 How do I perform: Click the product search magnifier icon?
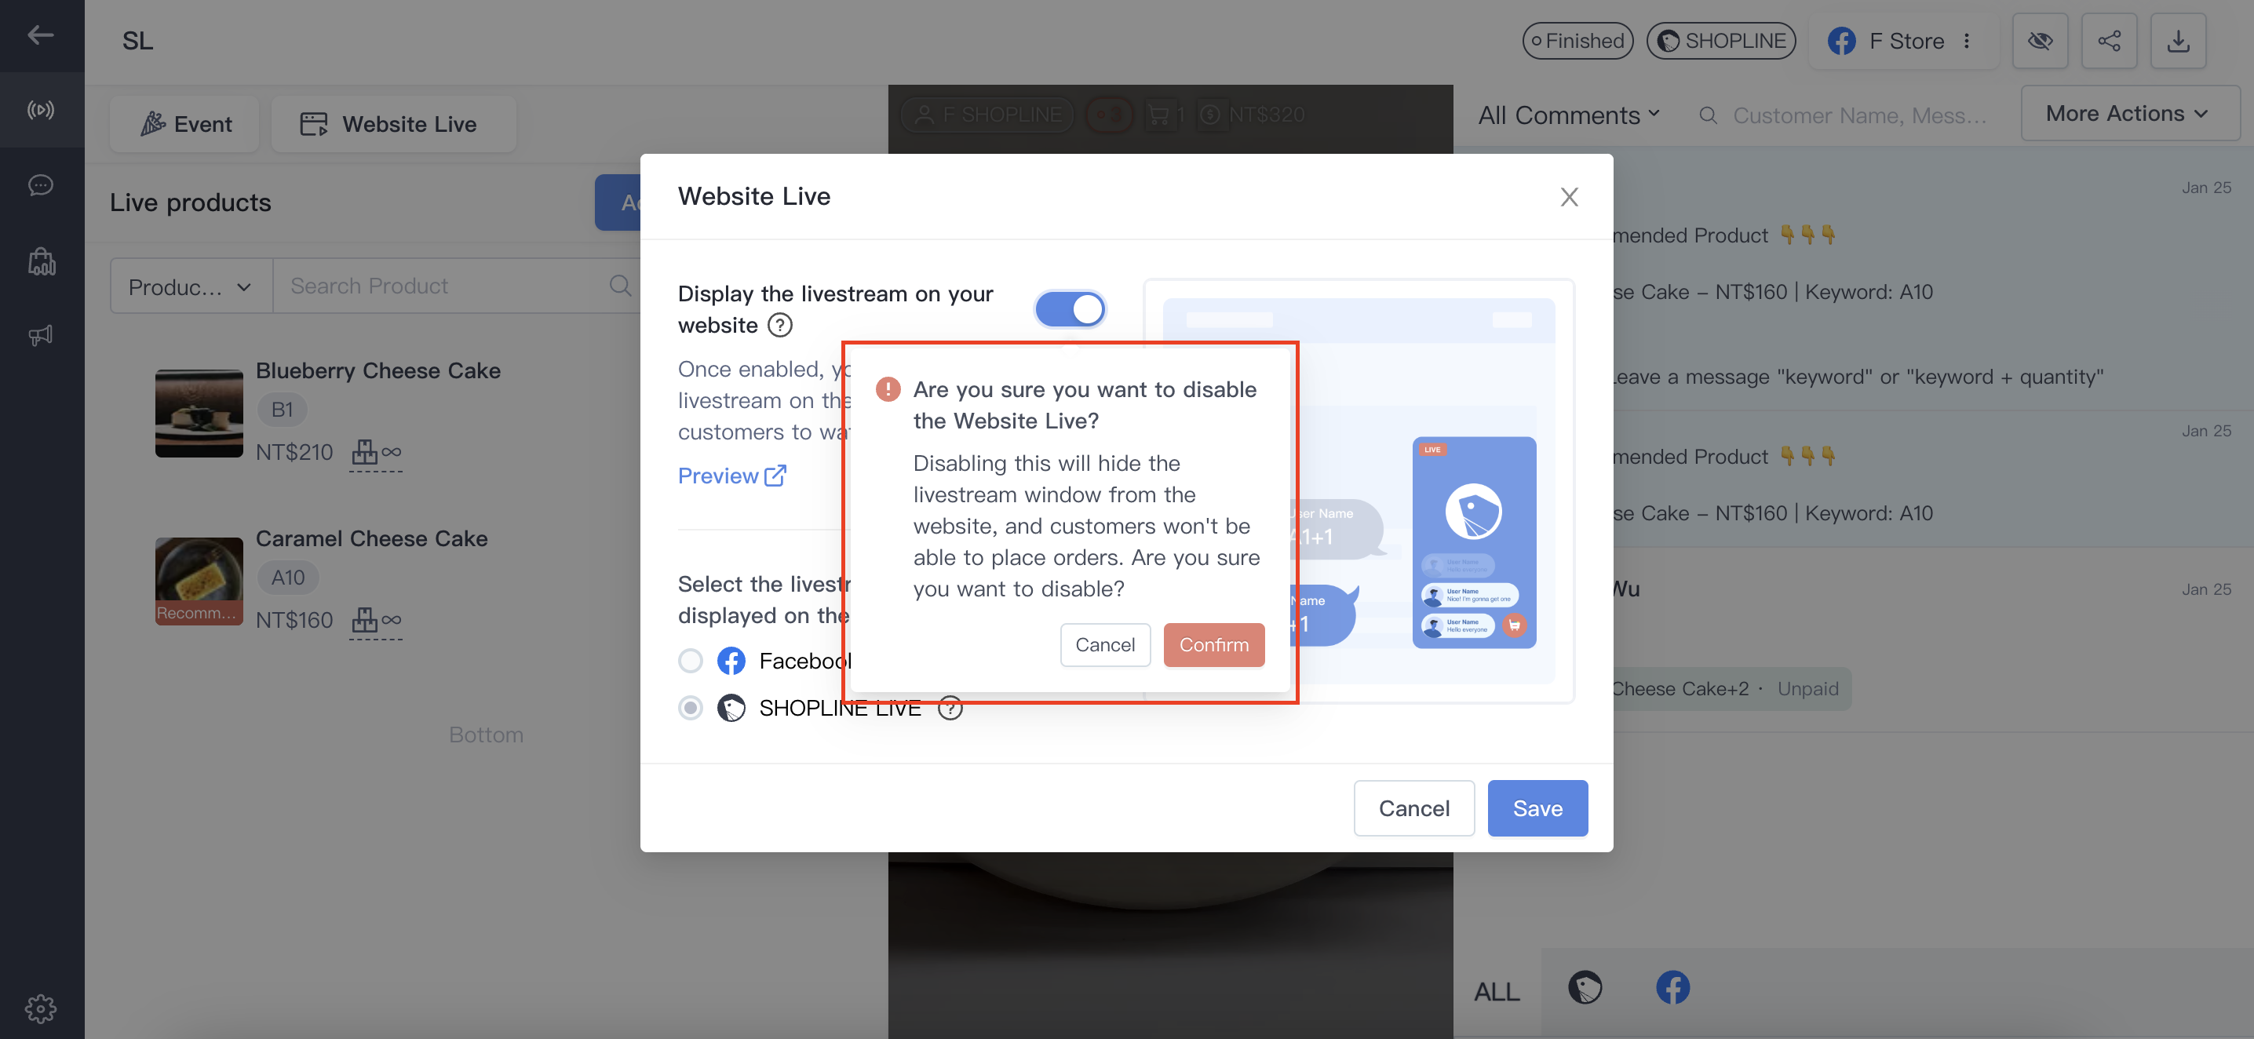tap(619, 285)
